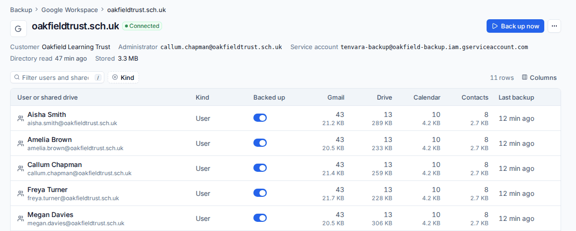Viewport: 576px width, 231px height.
Task: Toggle backup off for Callum Chapman
Action: tap(260, 168)
